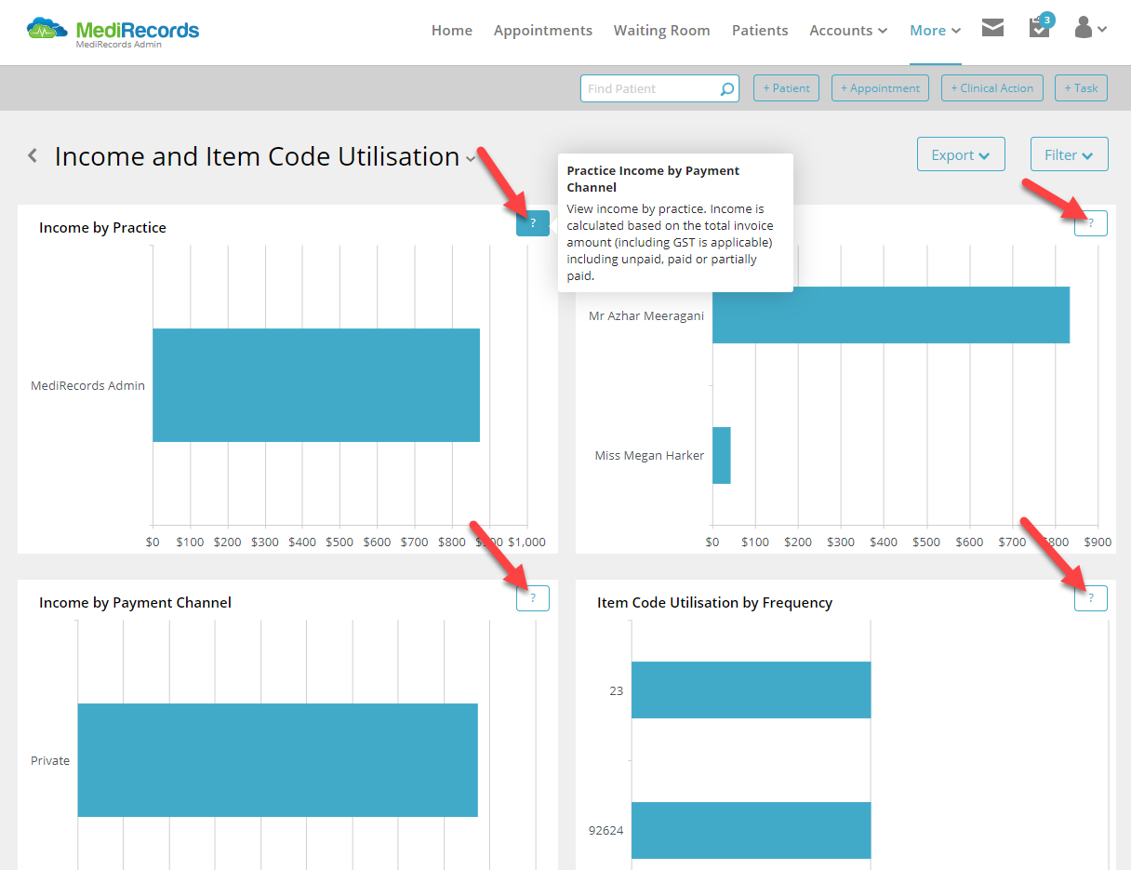Click the item code 23 bar
The height and width of the screenshot is (870, 1131).
point(751,690)
